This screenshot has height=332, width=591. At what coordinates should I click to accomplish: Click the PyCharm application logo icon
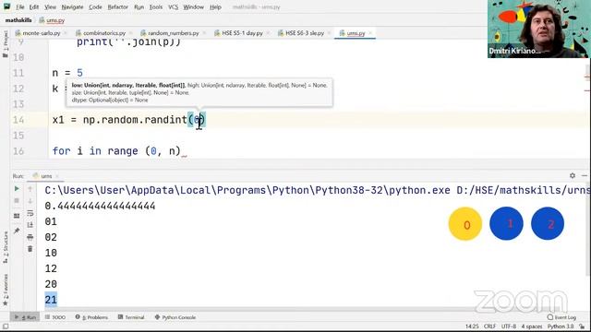tap(6, 6)
